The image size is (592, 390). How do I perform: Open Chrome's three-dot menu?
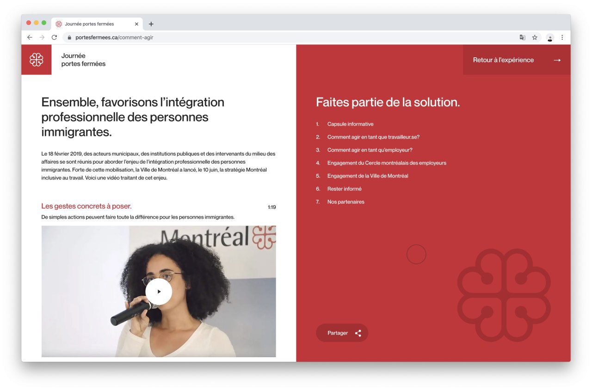(x=562, y=37)
